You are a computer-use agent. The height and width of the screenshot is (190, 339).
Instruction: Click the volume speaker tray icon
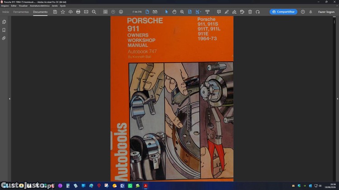tap(320, 185)
